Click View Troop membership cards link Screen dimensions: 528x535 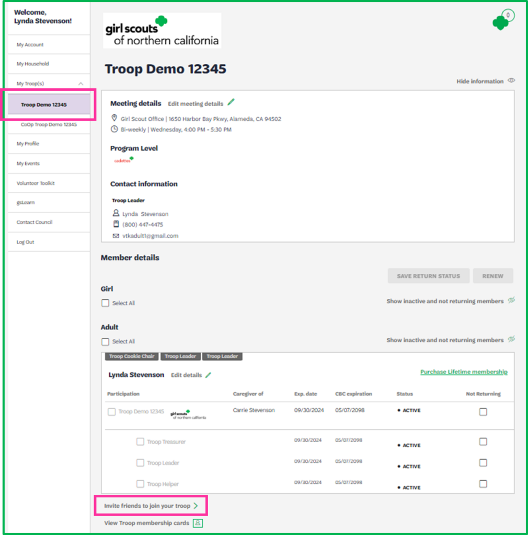pos(146,523)
